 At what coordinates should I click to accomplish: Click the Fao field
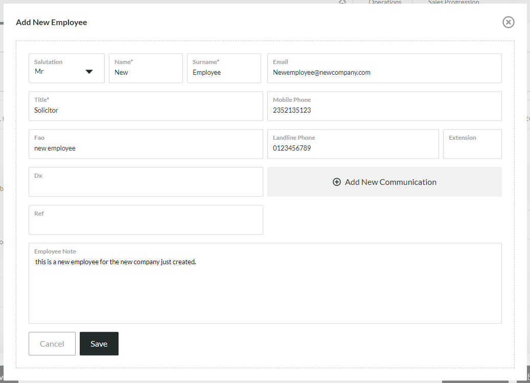click(x=146, y=144)
